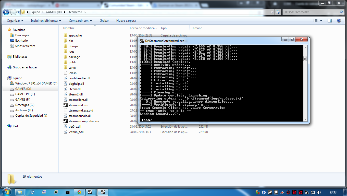Open the Incluir en biblioteca menu

tap(46, 21)
